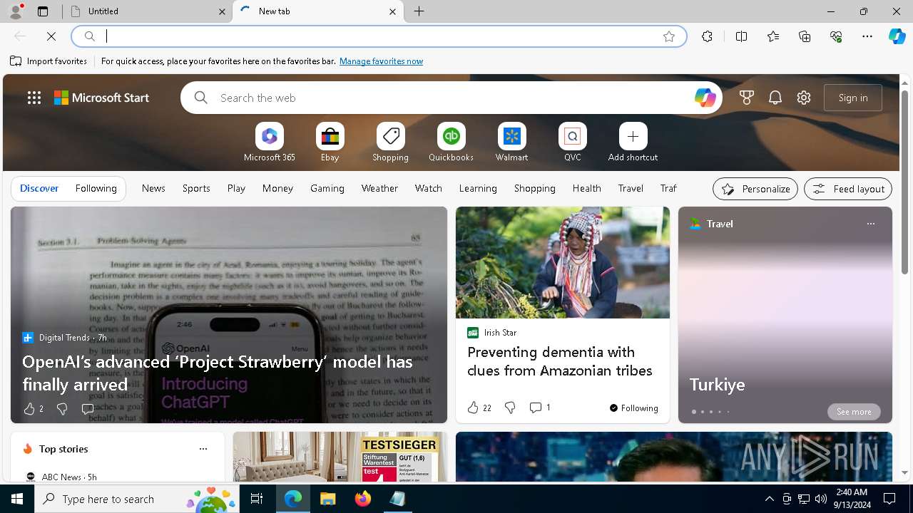This screenshot has height=513, width=913.
Task: Open the Microsoft 365 shortcut
Action: [x=269, y=142]
